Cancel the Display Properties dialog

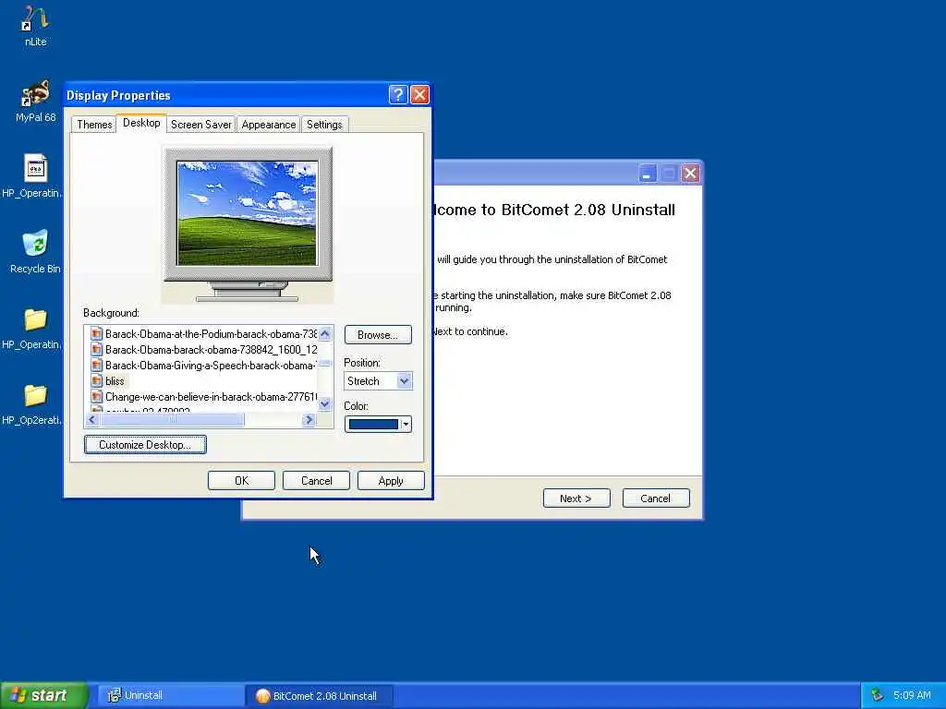[316, 480]
